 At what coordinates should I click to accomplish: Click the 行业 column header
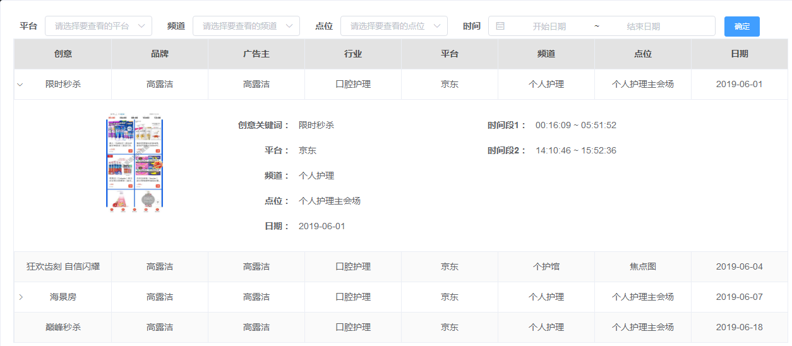coord(353,54)
